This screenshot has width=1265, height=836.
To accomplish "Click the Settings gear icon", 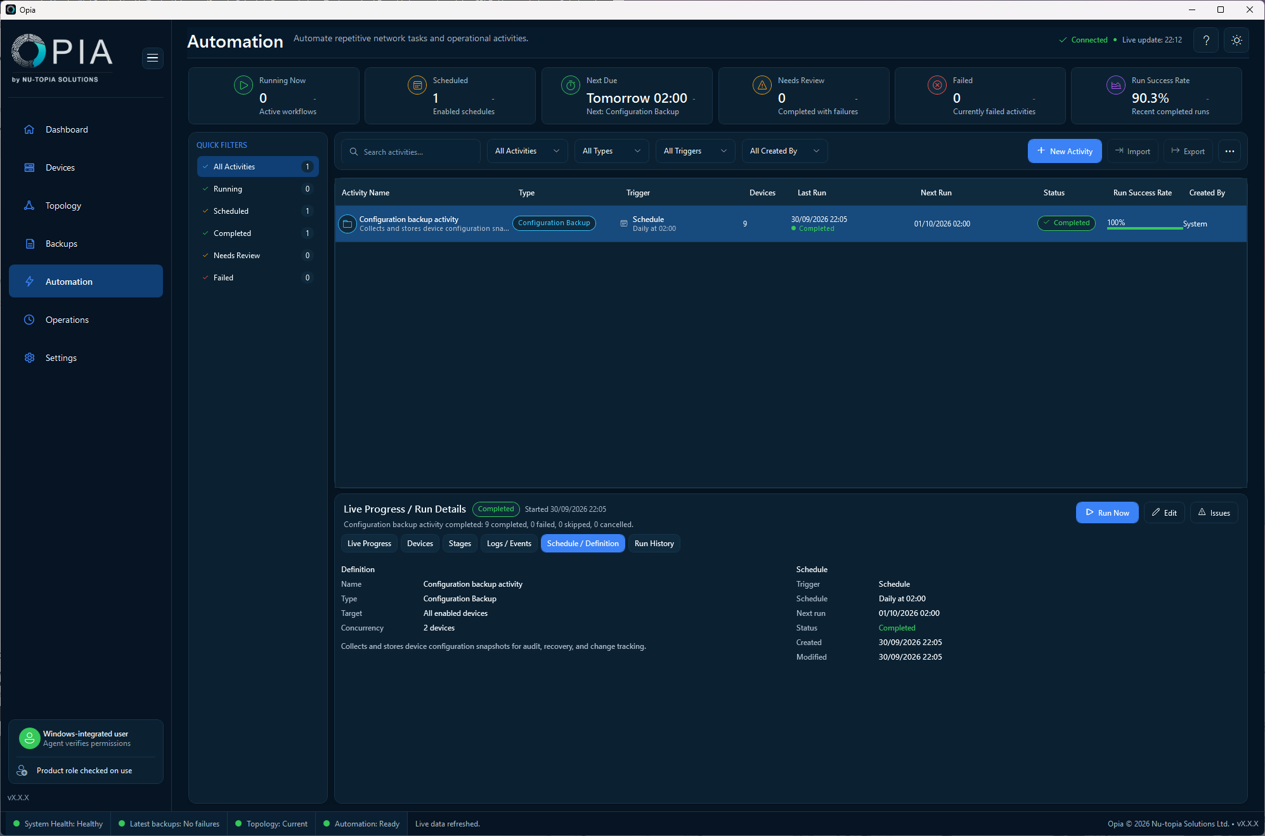I will [29, 358].
